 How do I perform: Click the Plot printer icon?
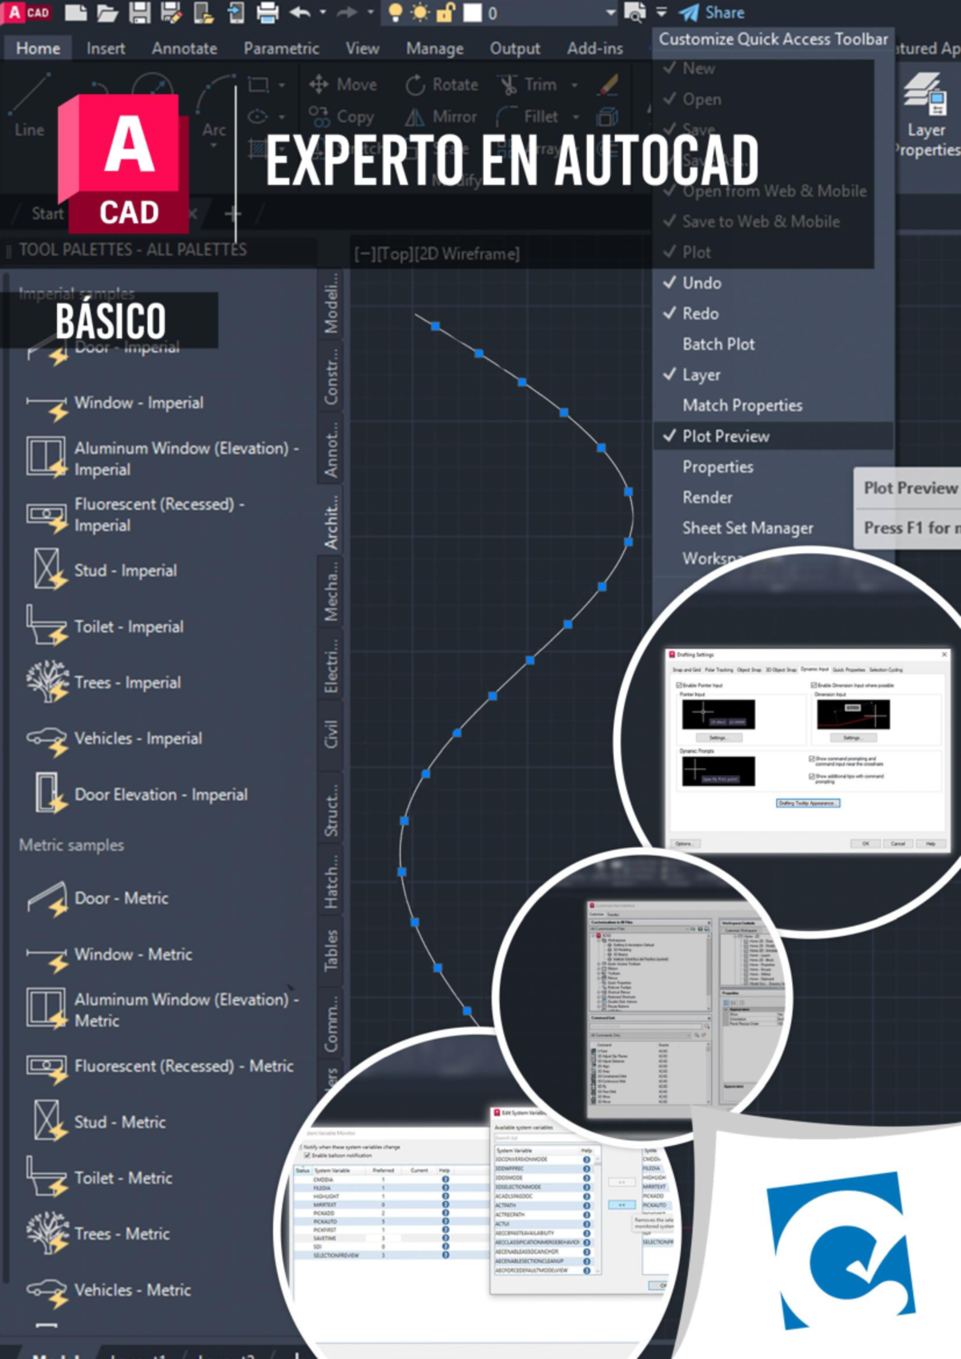pos(267,12)
